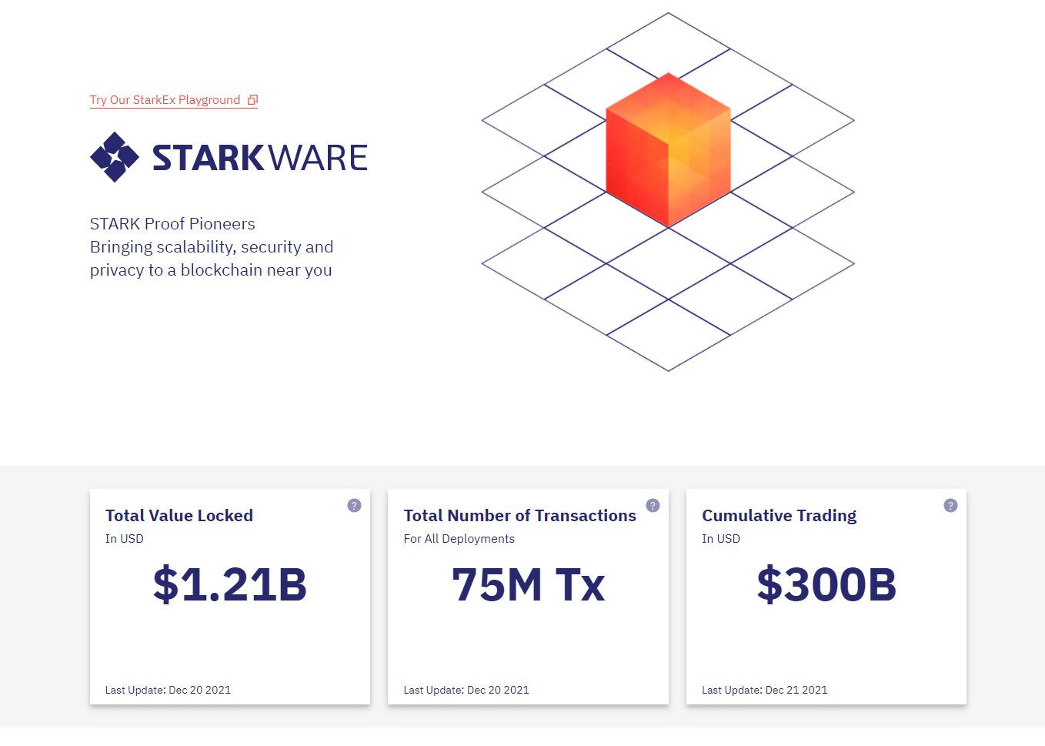This screenshot has height=746, width=1045.
Task: Click the StarkWare diamond logo icon
Action: pyautogui.click(x=115, y=157)
